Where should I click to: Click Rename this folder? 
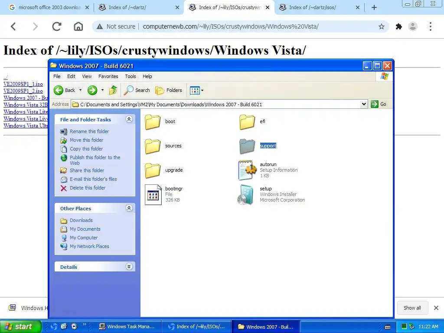(89, 131)
